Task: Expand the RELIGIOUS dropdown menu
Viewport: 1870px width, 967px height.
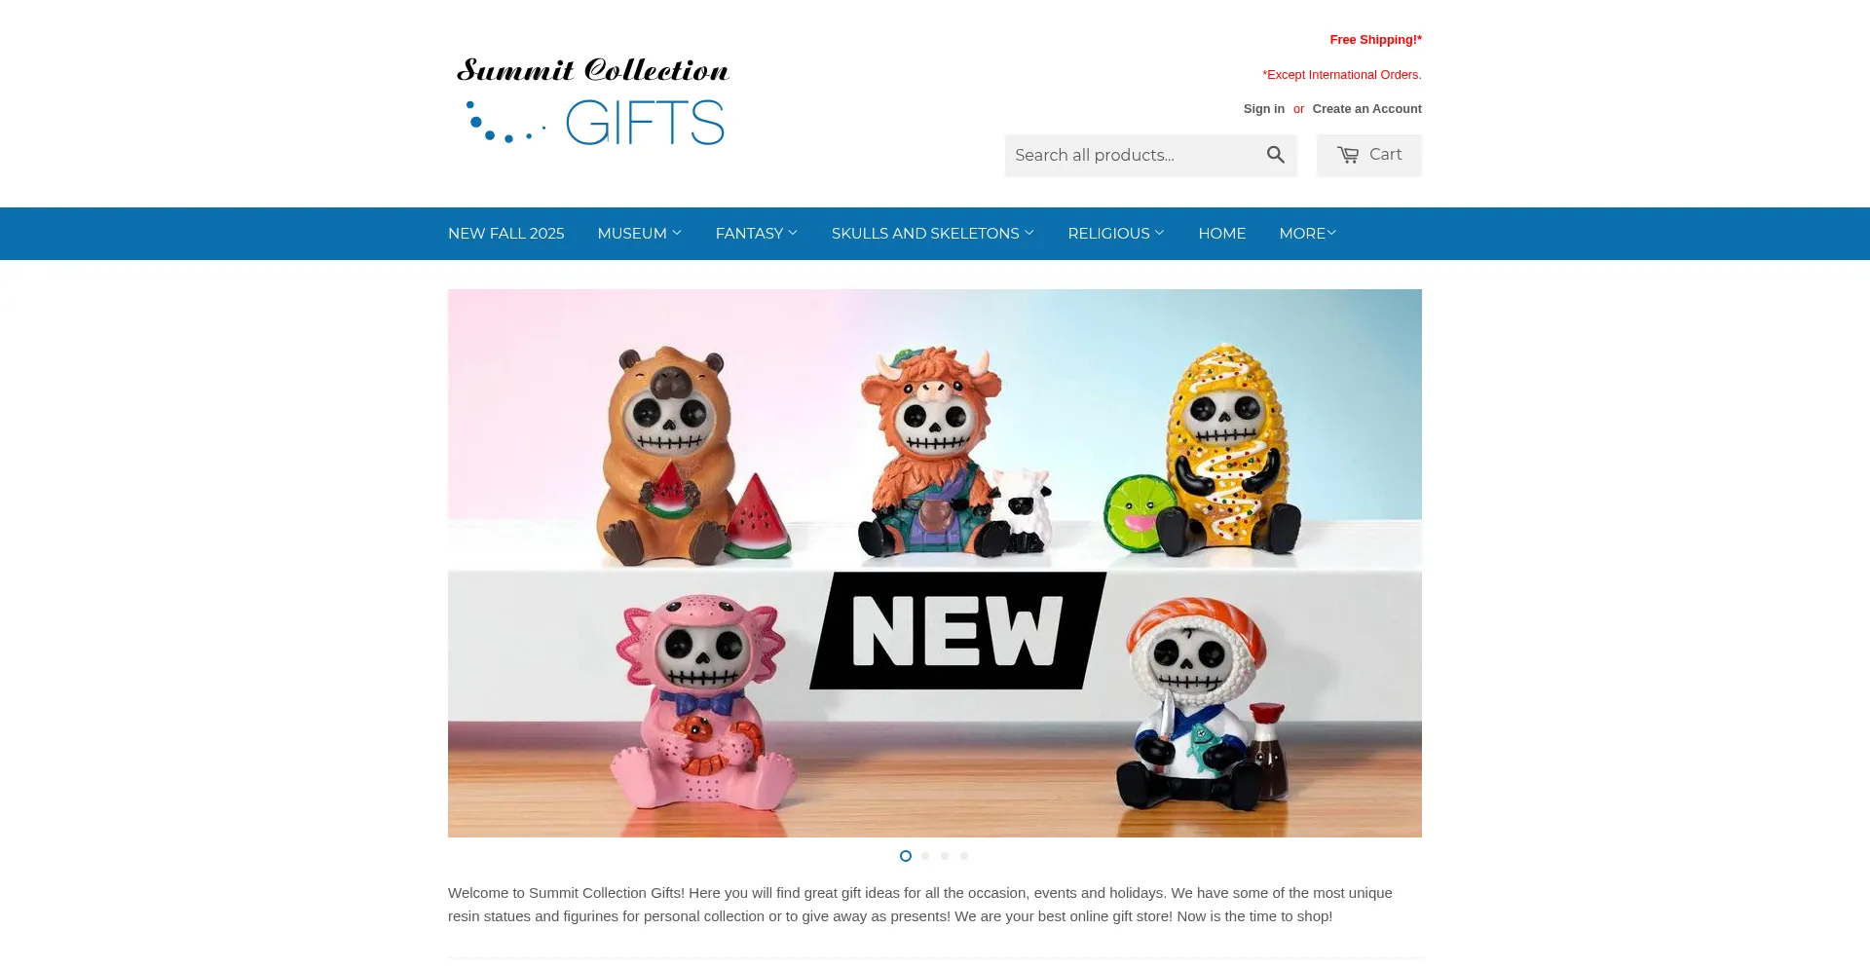Action: [x=1116, y=234]
